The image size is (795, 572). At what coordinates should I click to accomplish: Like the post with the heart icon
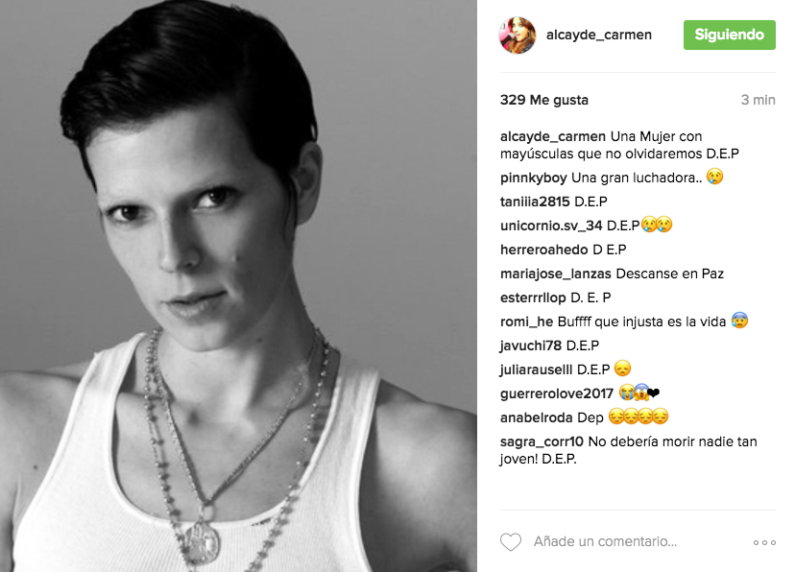(511, 542)
